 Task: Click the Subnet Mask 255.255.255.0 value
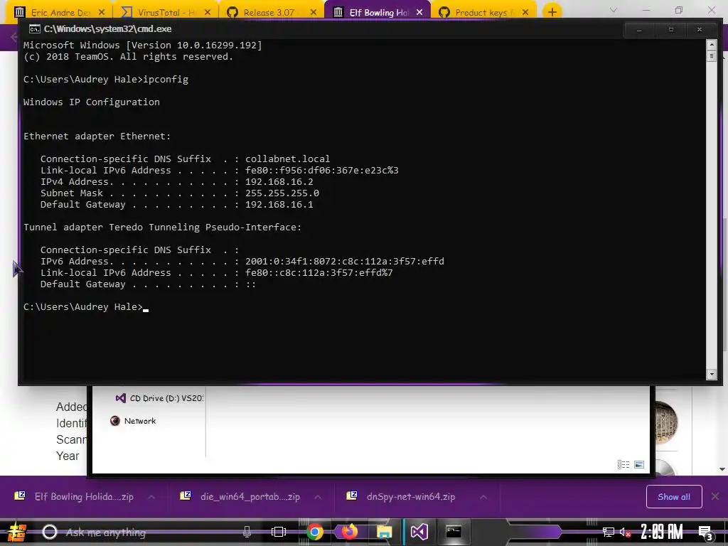point(282,193)
